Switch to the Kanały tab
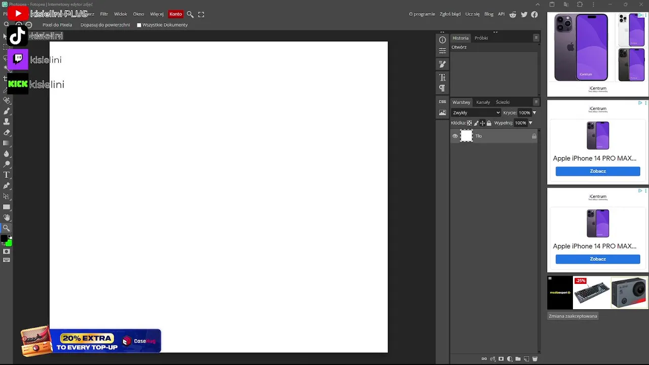The width and height of the screenshot is (649, 365). (483, 102)
